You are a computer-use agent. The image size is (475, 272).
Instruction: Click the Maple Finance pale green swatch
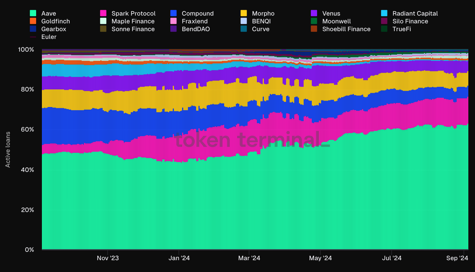click(103, 21)
